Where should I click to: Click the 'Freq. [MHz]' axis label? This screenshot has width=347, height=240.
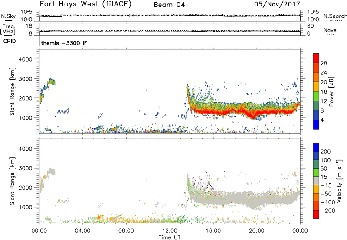[x=9, y=29]
